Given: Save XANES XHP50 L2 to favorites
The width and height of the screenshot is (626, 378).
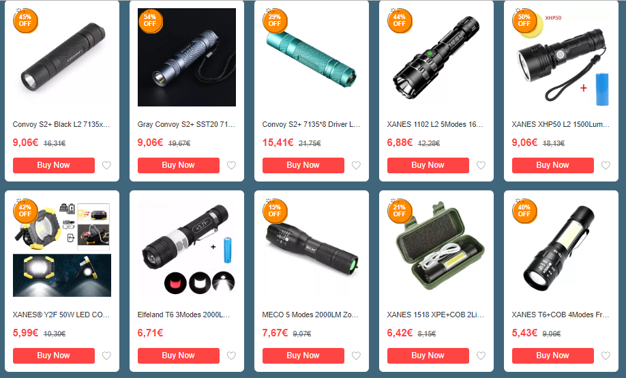Looking at the screenshot, I should tap(606, 165).
